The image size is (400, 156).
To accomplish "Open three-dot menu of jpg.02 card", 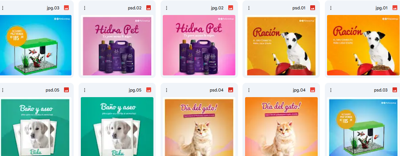I will [167, 8].
